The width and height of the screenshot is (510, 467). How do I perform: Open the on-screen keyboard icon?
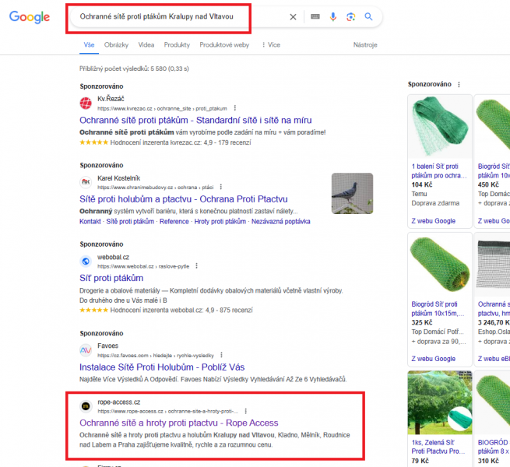pos(315,16)
